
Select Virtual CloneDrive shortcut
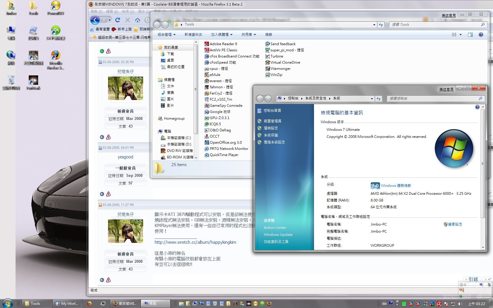(283, 62)
